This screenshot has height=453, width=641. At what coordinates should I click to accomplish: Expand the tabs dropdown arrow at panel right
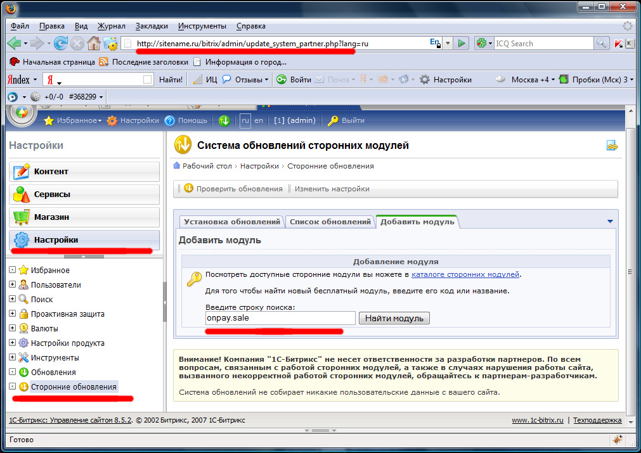(610, 222)
